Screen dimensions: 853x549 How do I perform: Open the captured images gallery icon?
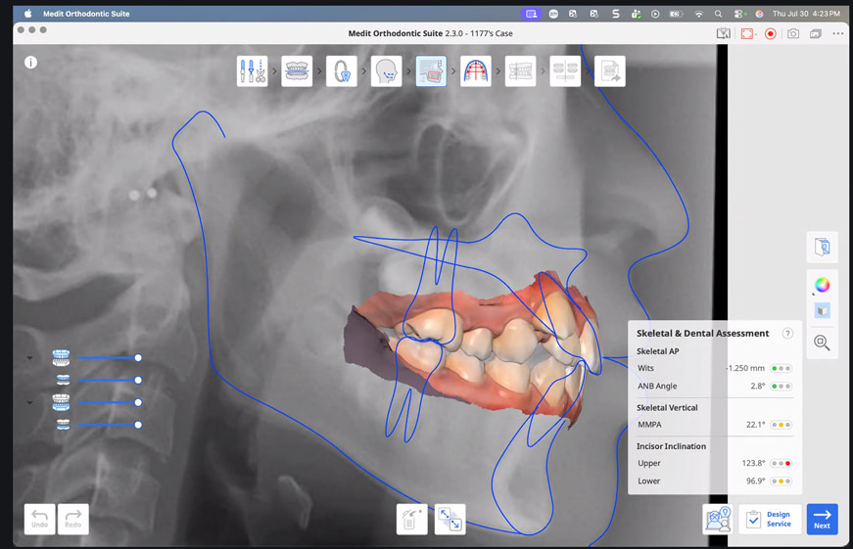click(x=816, y=33)
